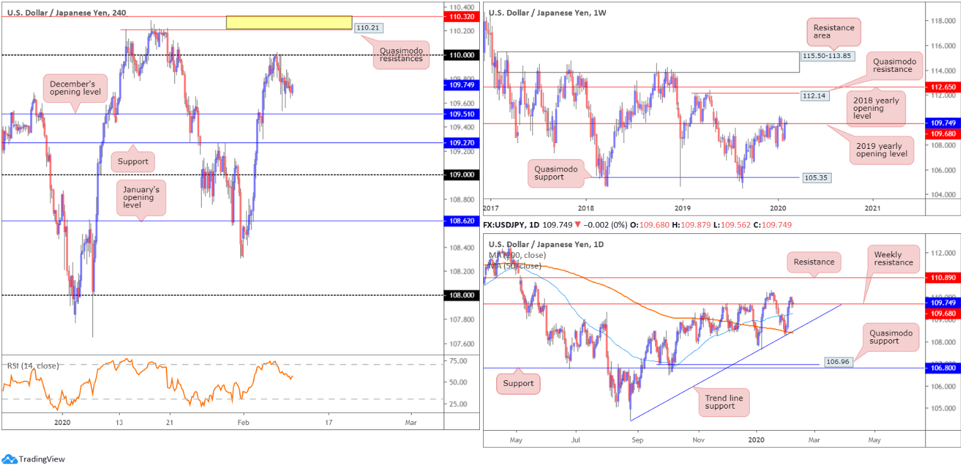The width and height of the screenshot is (961, 466).
Task: Click the January's opening level annotation
Action: click(x=138, y=197)
